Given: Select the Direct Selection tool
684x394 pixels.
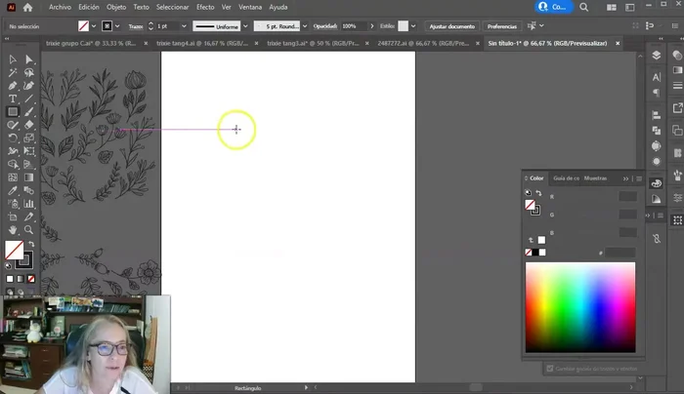Looking at the screenshot, I should (x=28, y=59).
